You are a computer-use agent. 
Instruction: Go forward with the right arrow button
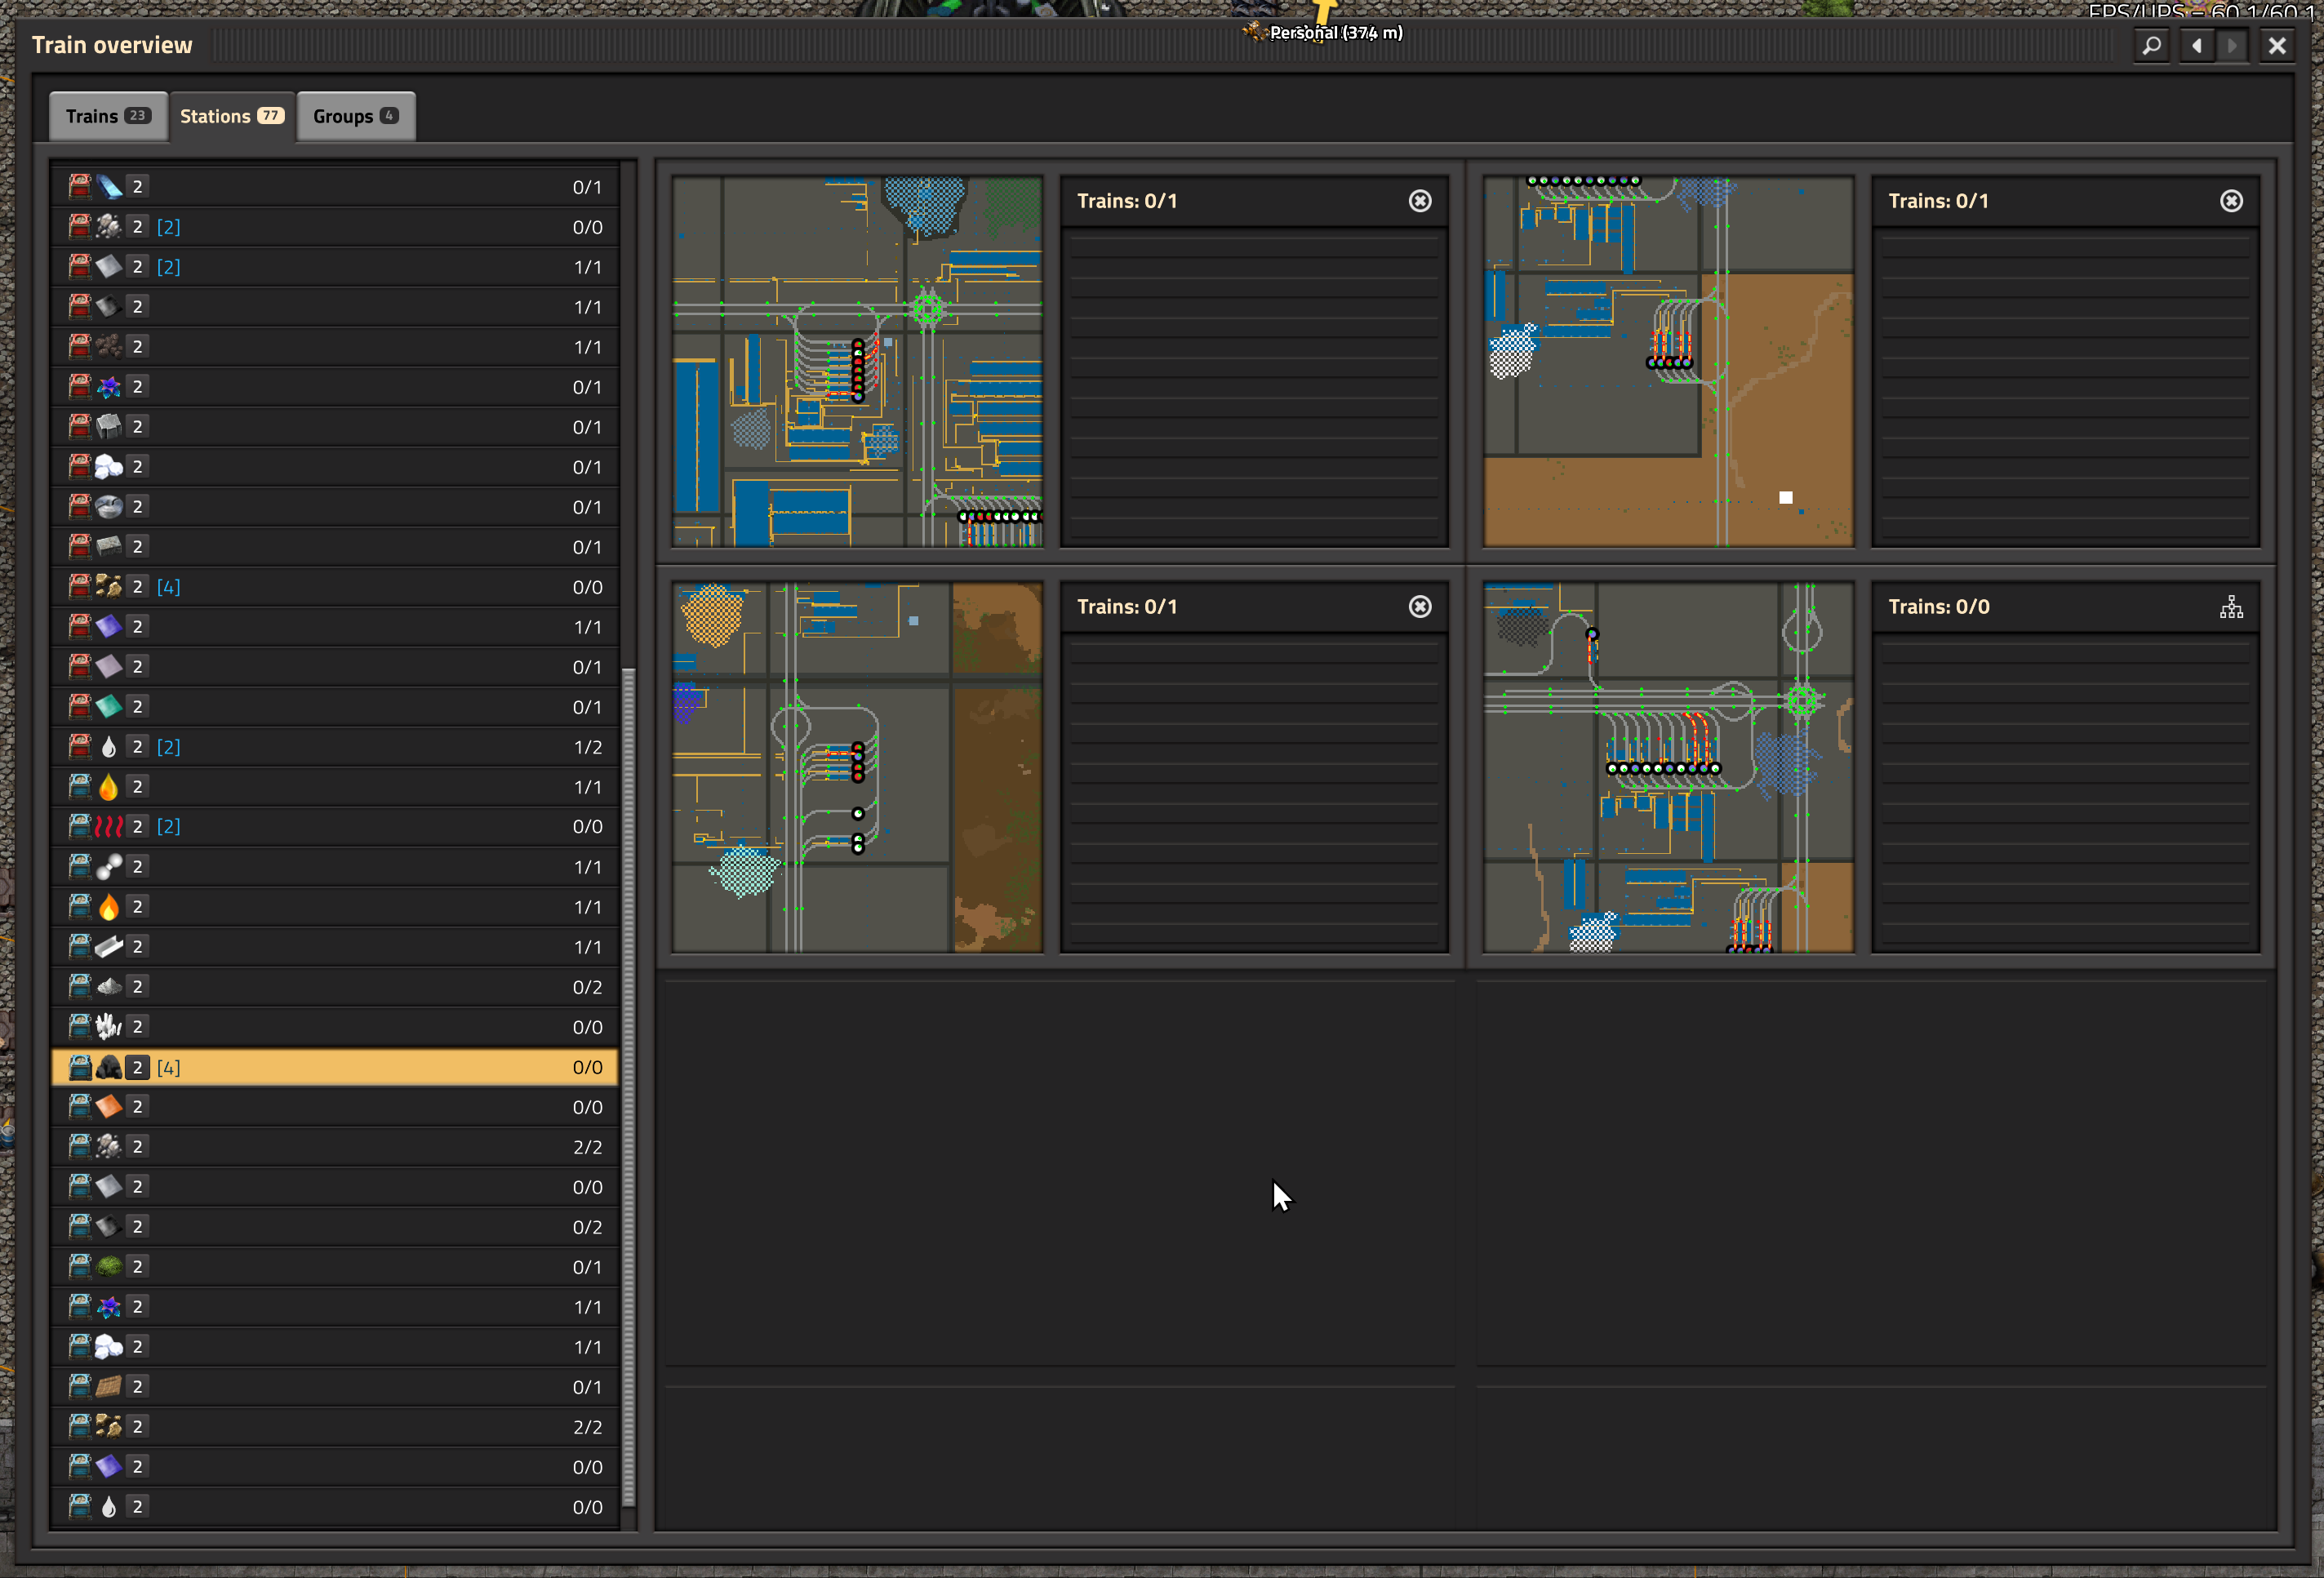(2232, 45)
